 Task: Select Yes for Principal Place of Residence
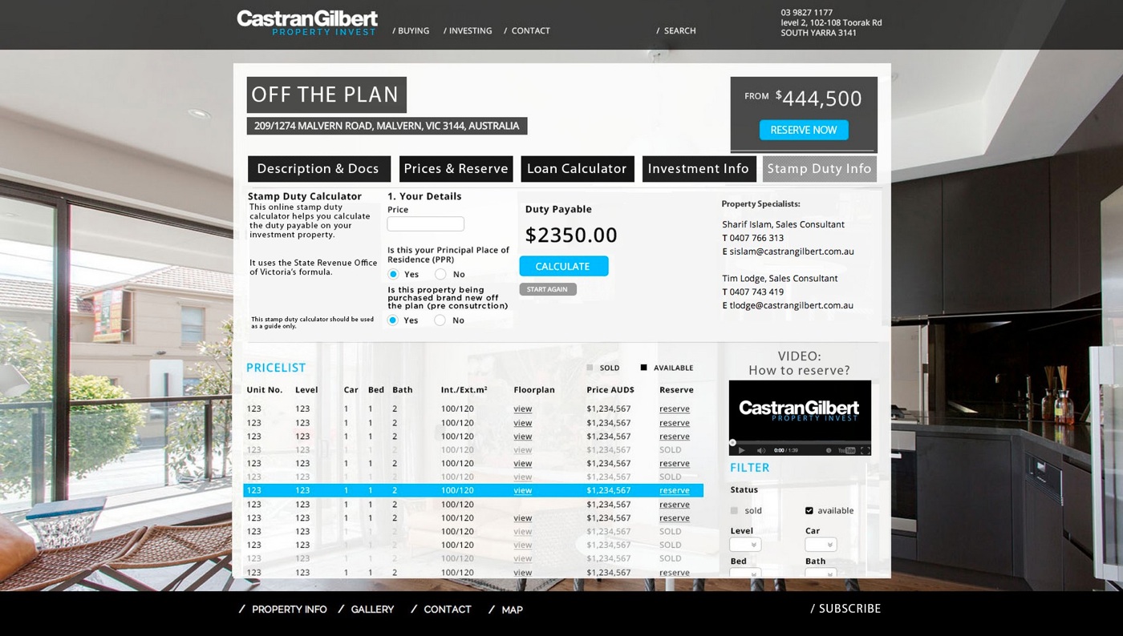[393, 274]
